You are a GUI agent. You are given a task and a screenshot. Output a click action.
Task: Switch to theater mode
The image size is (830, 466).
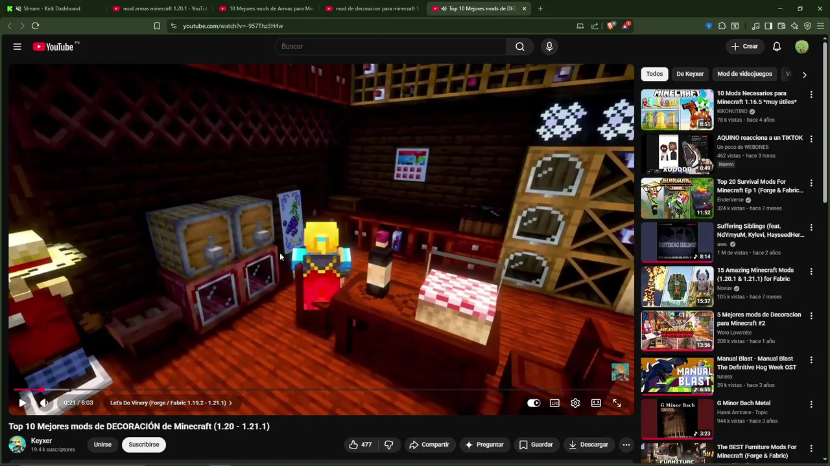[596, 403]
